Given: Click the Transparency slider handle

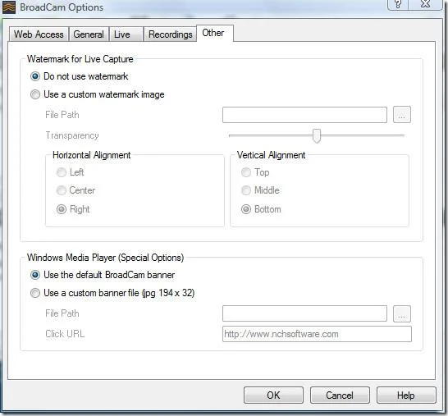Looking at the screenshot, I should click(x=317, y=135).
